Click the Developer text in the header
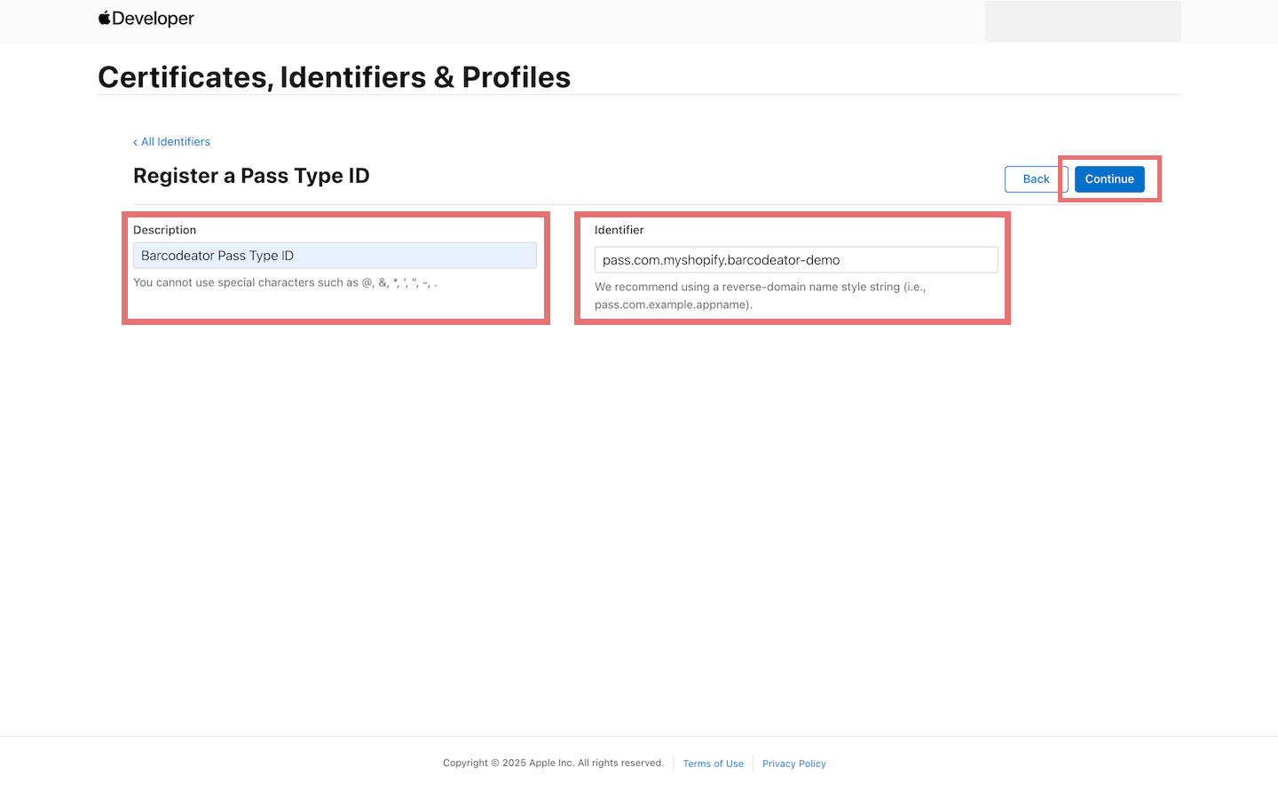This screenshot has height=799, width=1278. [x=153, y=18]
